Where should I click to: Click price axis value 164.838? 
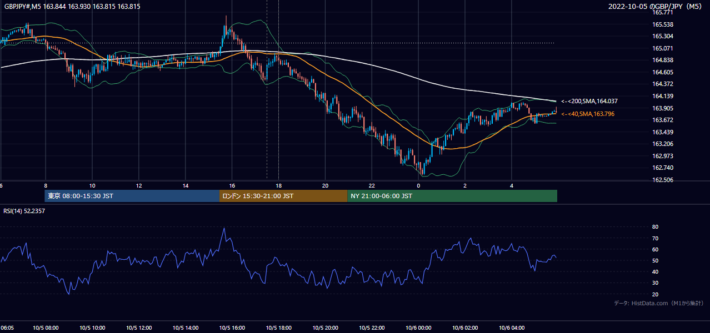click(x=662, y=60)
